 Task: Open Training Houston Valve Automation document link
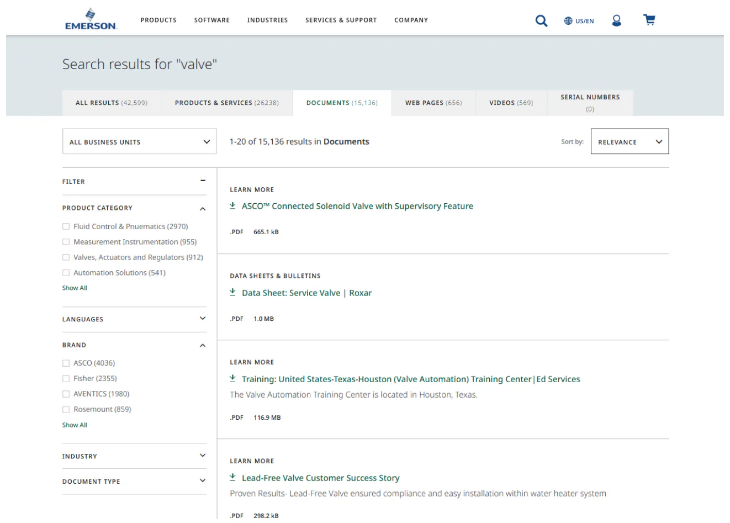[x=410, y=379]
